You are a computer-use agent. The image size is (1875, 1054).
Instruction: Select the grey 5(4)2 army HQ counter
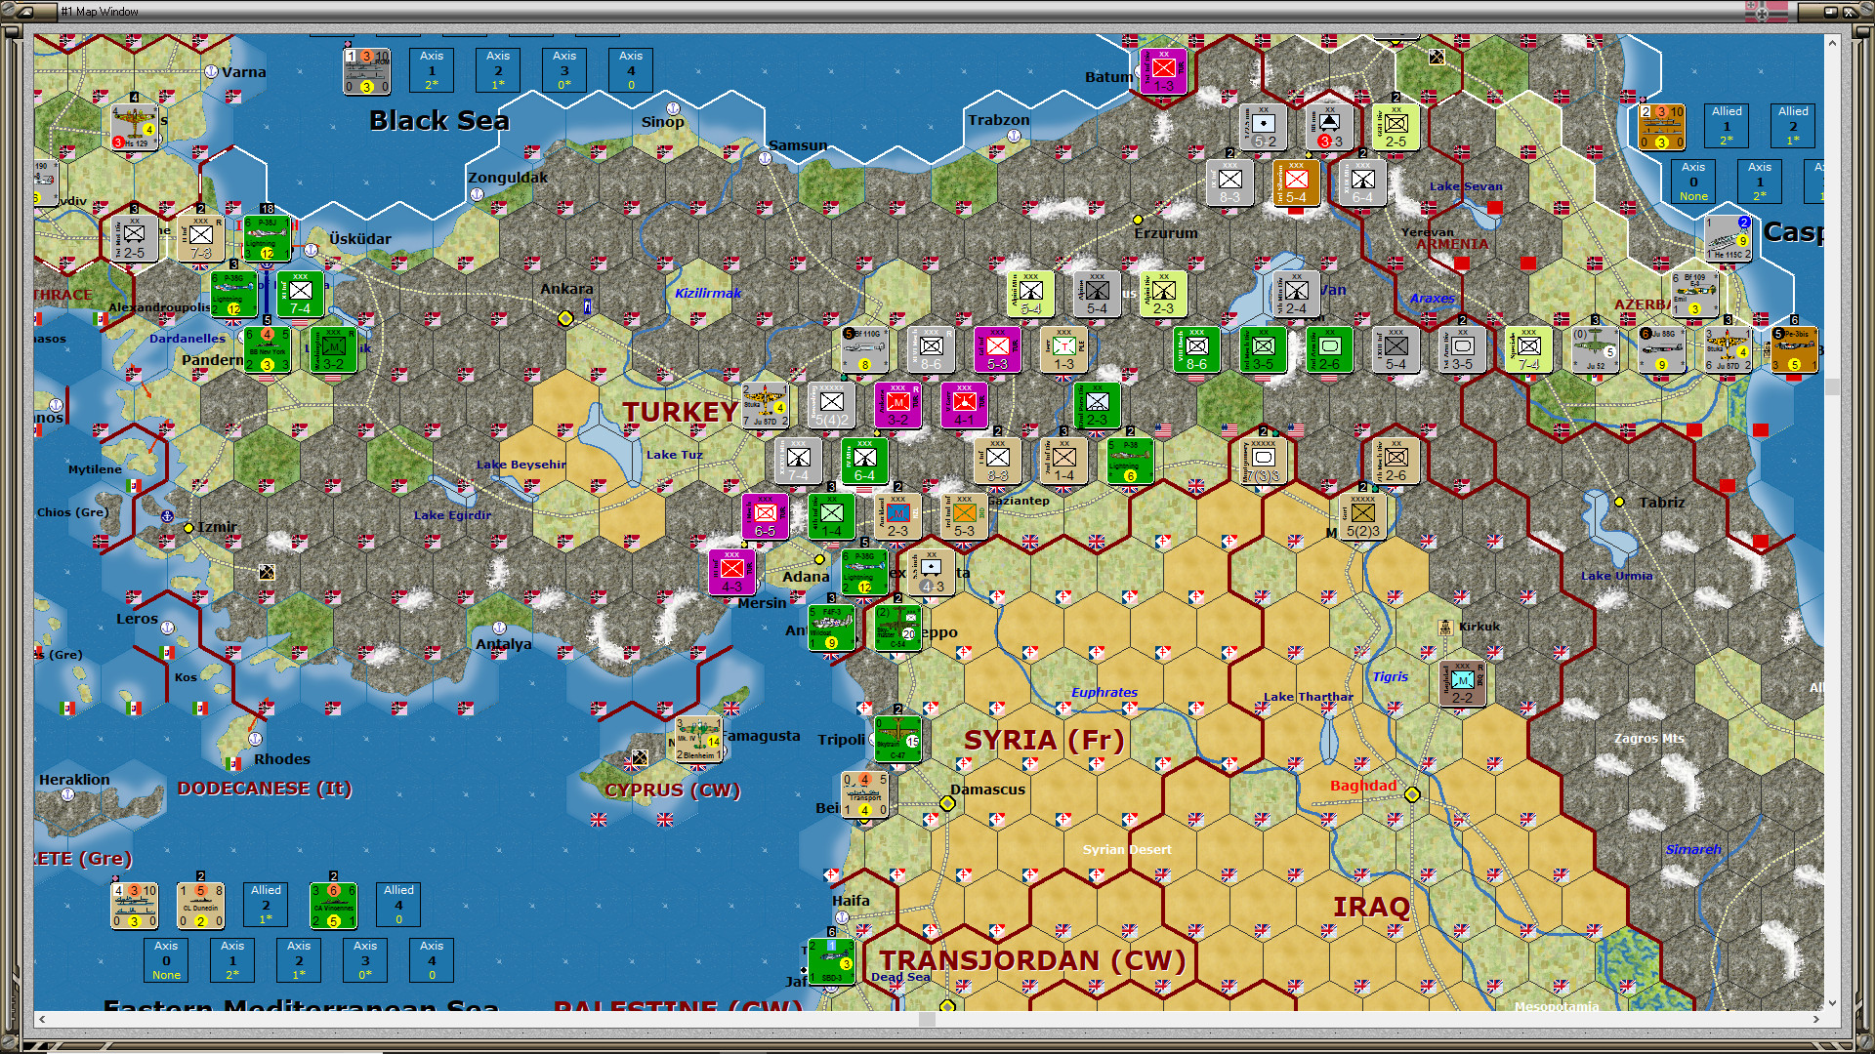(831, 405)
